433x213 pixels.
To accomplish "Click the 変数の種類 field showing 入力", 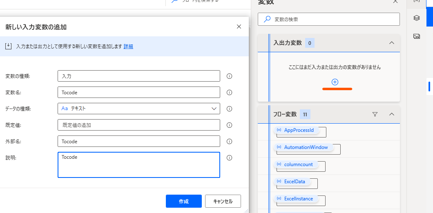I will 139,76.
